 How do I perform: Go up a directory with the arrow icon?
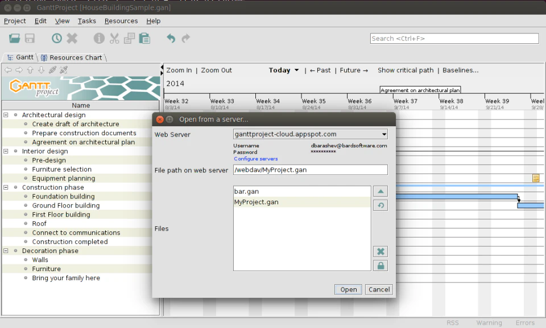click(380, 191)
